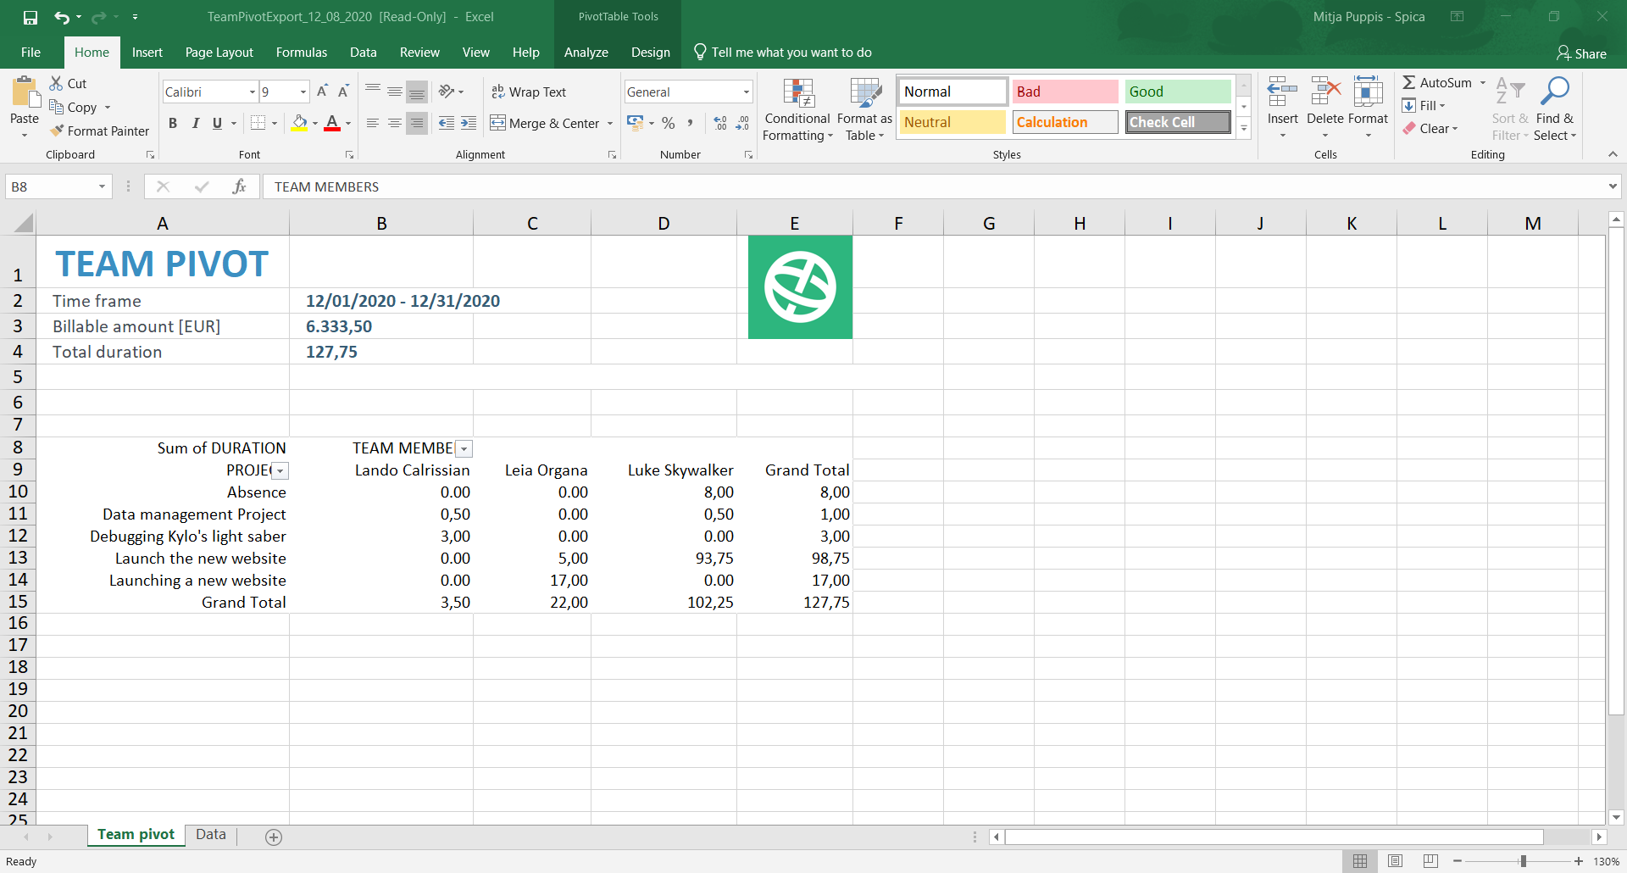Expand the formula bar
The image size is (1627, 873).
pos(1613,186)
